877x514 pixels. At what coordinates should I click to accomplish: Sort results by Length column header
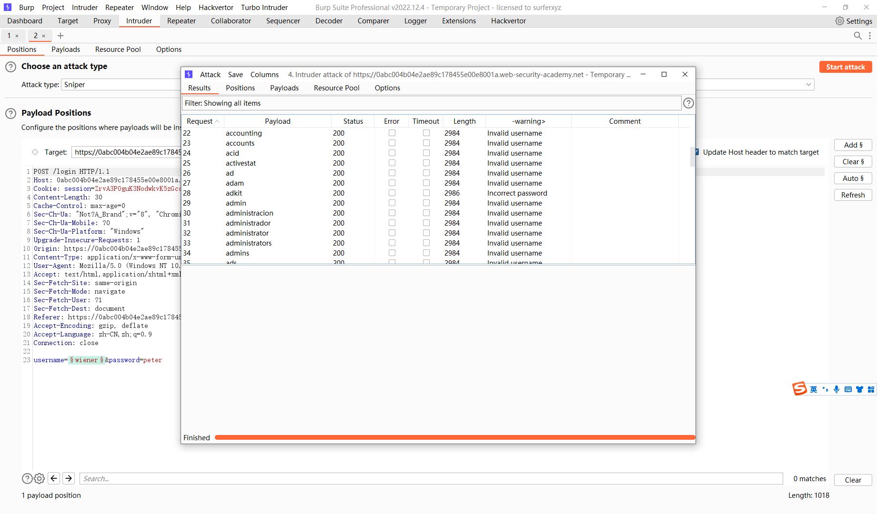464,121
